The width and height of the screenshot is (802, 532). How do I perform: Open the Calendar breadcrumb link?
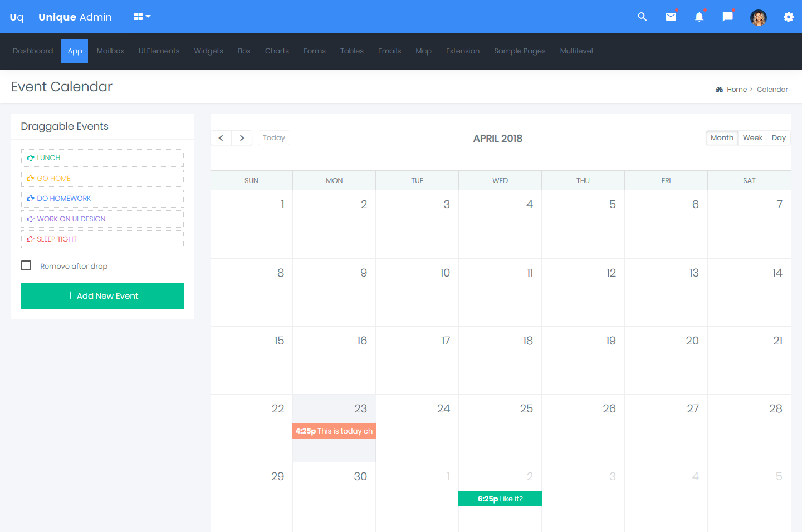click(772, 89)
